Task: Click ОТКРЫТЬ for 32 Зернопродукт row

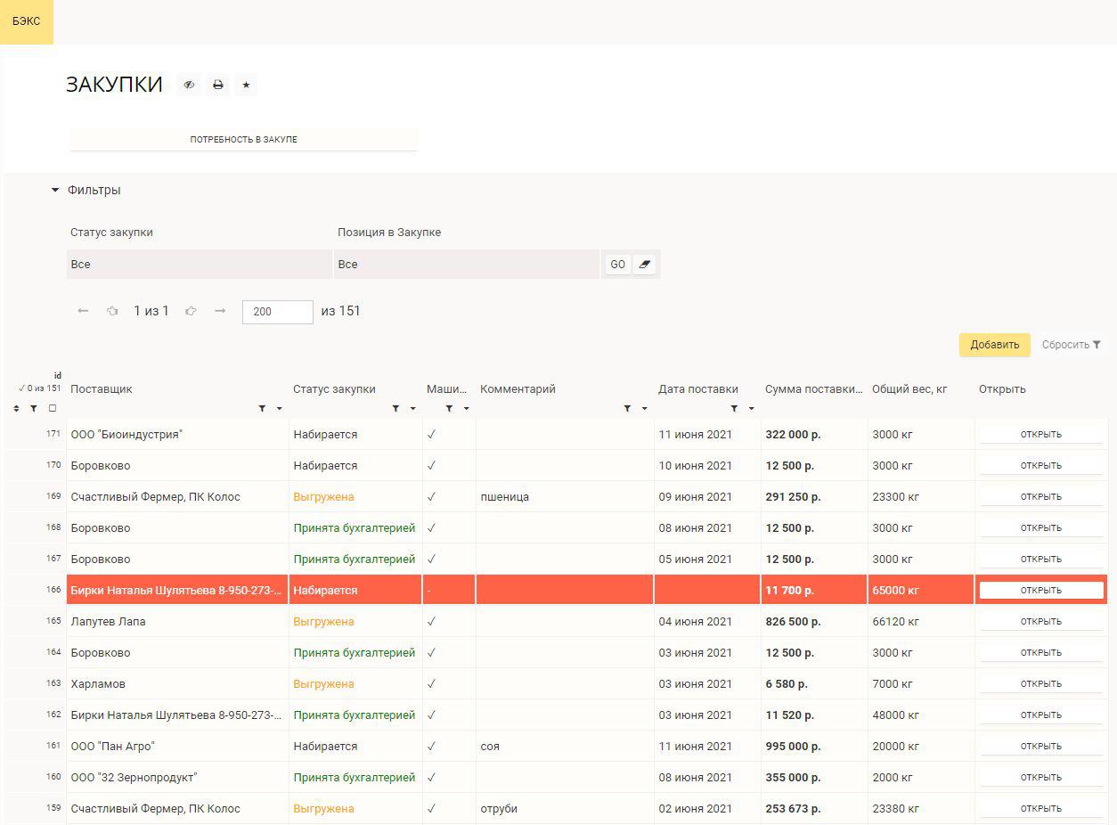Action: [x=1041, y=778]
